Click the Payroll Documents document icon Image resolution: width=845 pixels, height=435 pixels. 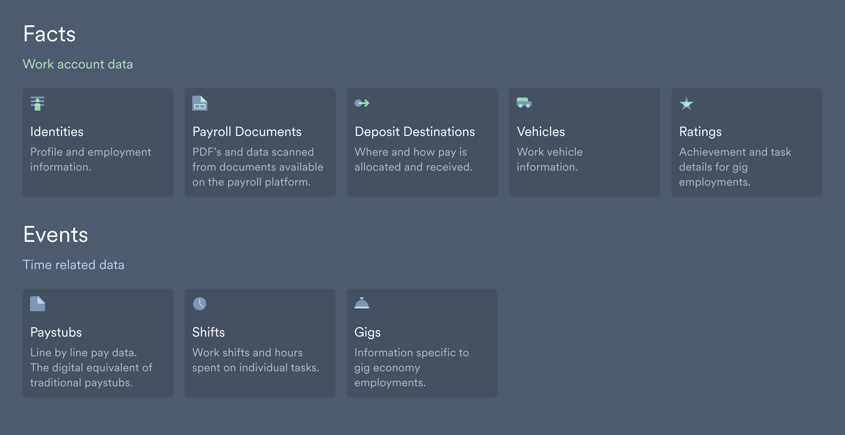point(199,102)
